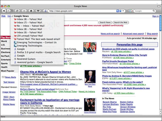162x121 pixels.
Task: Open the Google search engine selector icon
Action: (x=131, y=11)
